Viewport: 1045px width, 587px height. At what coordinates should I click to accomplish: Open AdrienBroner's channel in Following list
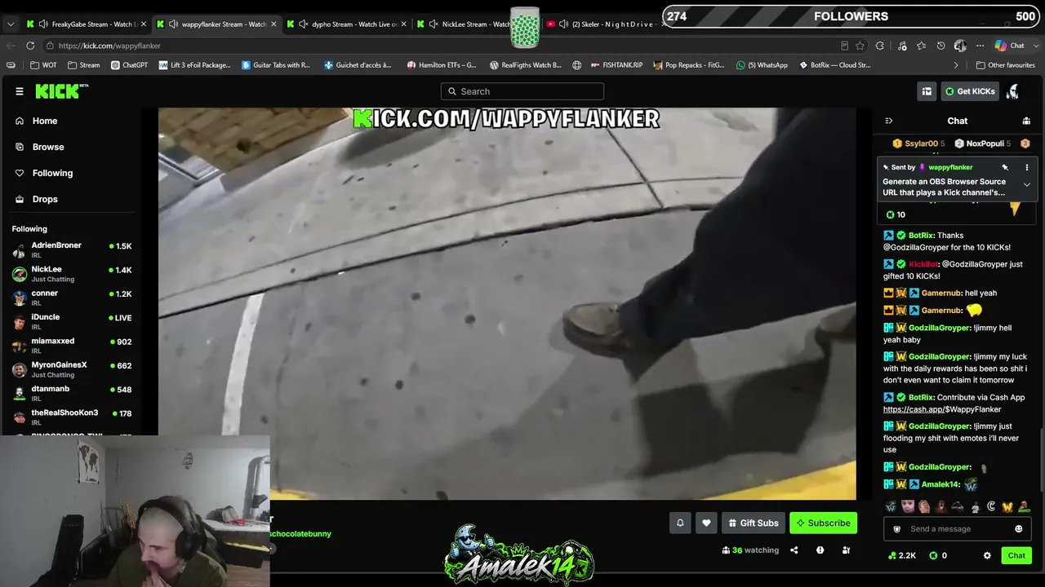pos(72,249)
